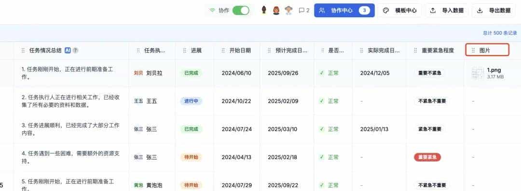This screenshot has height=191, width=521.
Task: Open 模板中心 template center
Action: click(x=400, y=10)
